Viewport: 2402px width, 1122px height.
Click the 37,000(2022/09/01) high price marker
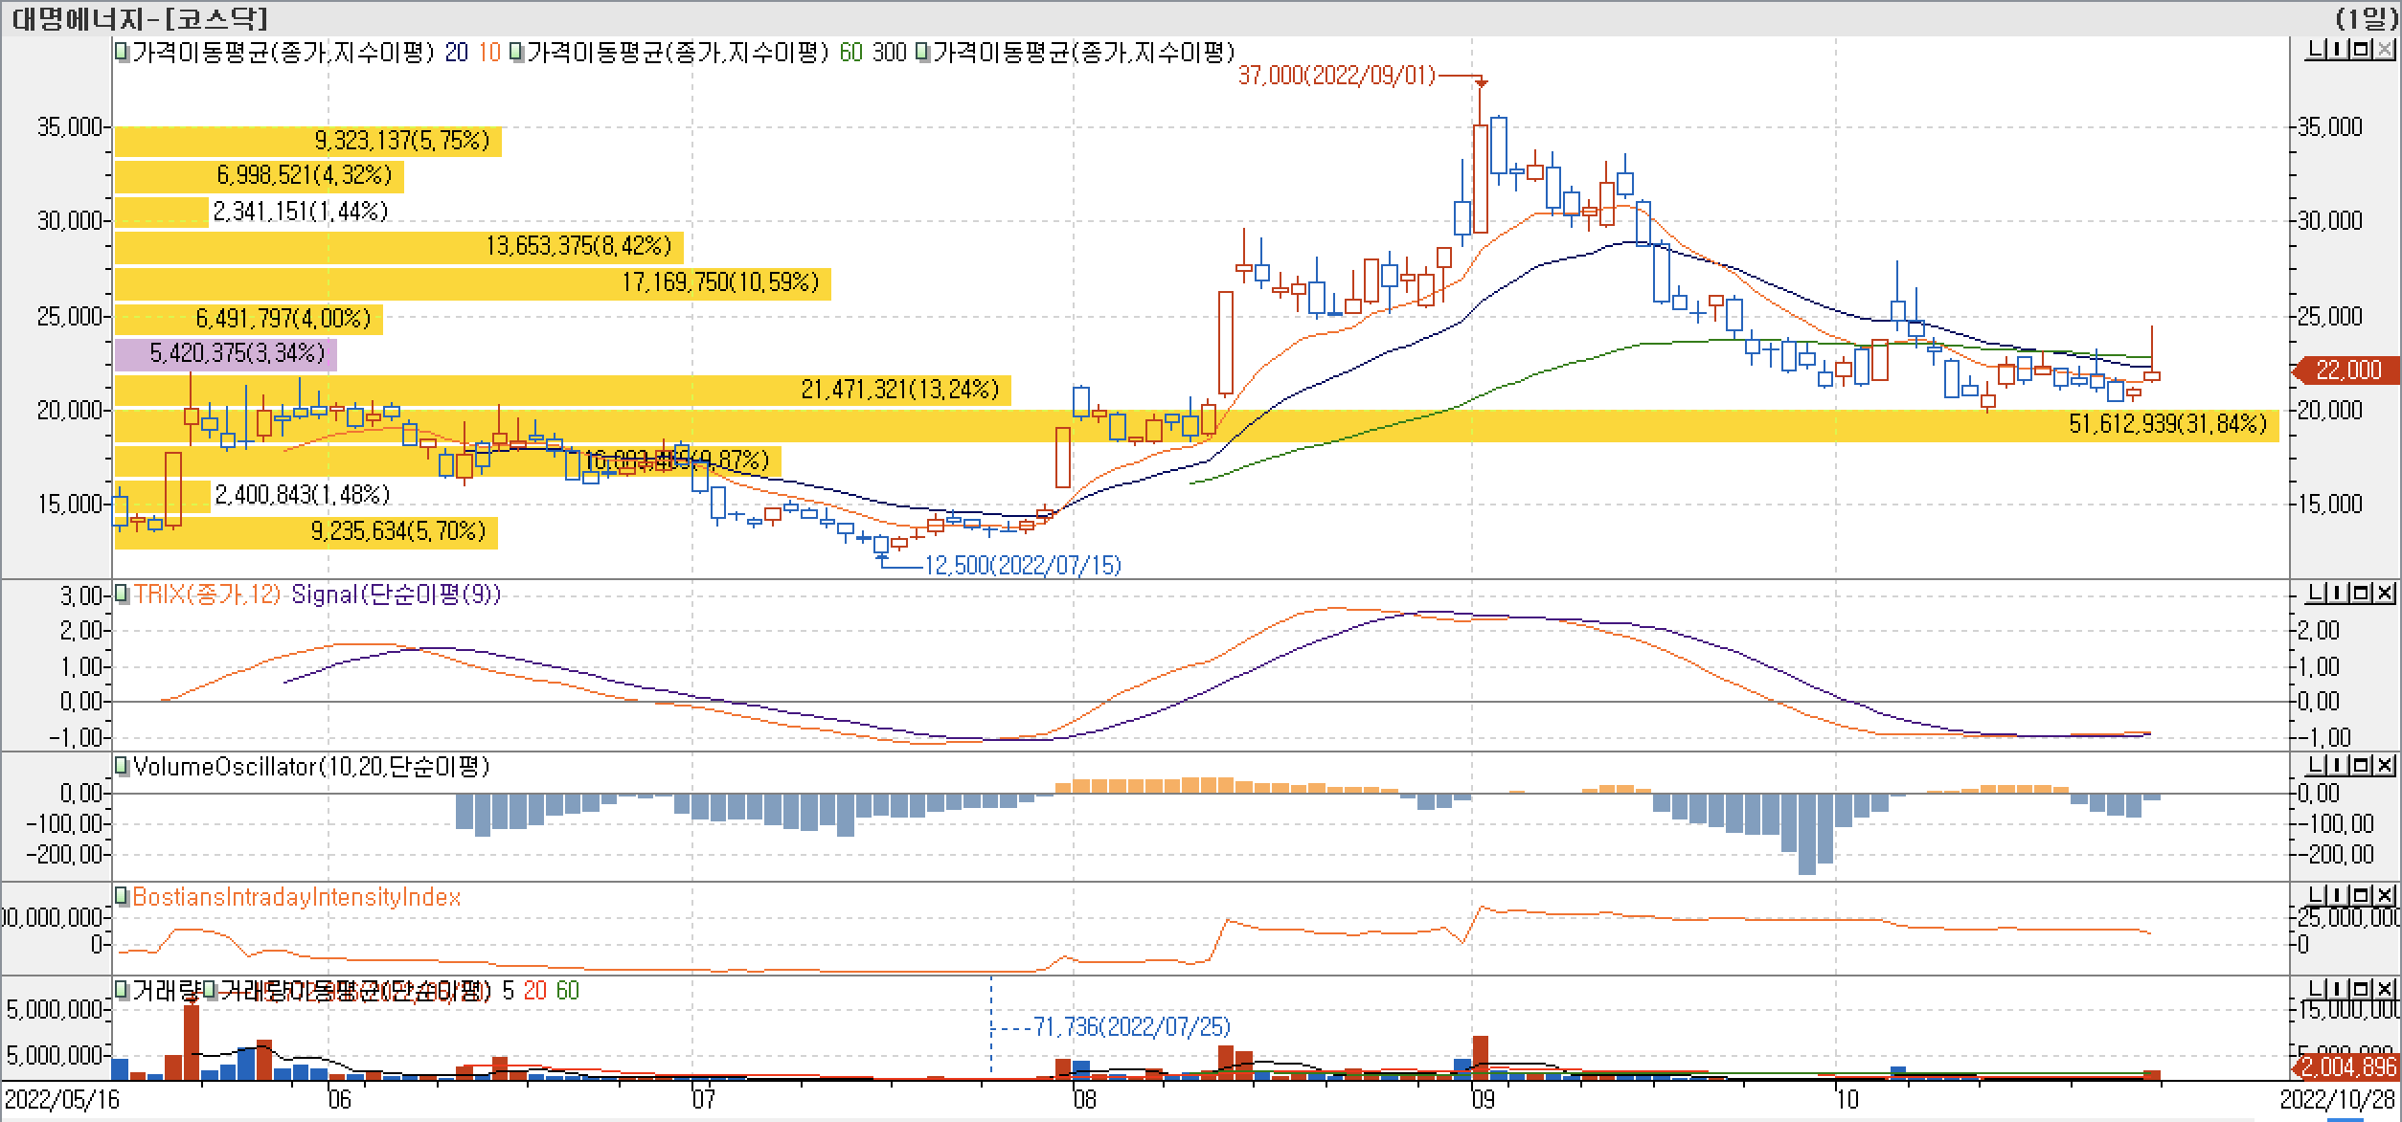[x=1336, y=76]
